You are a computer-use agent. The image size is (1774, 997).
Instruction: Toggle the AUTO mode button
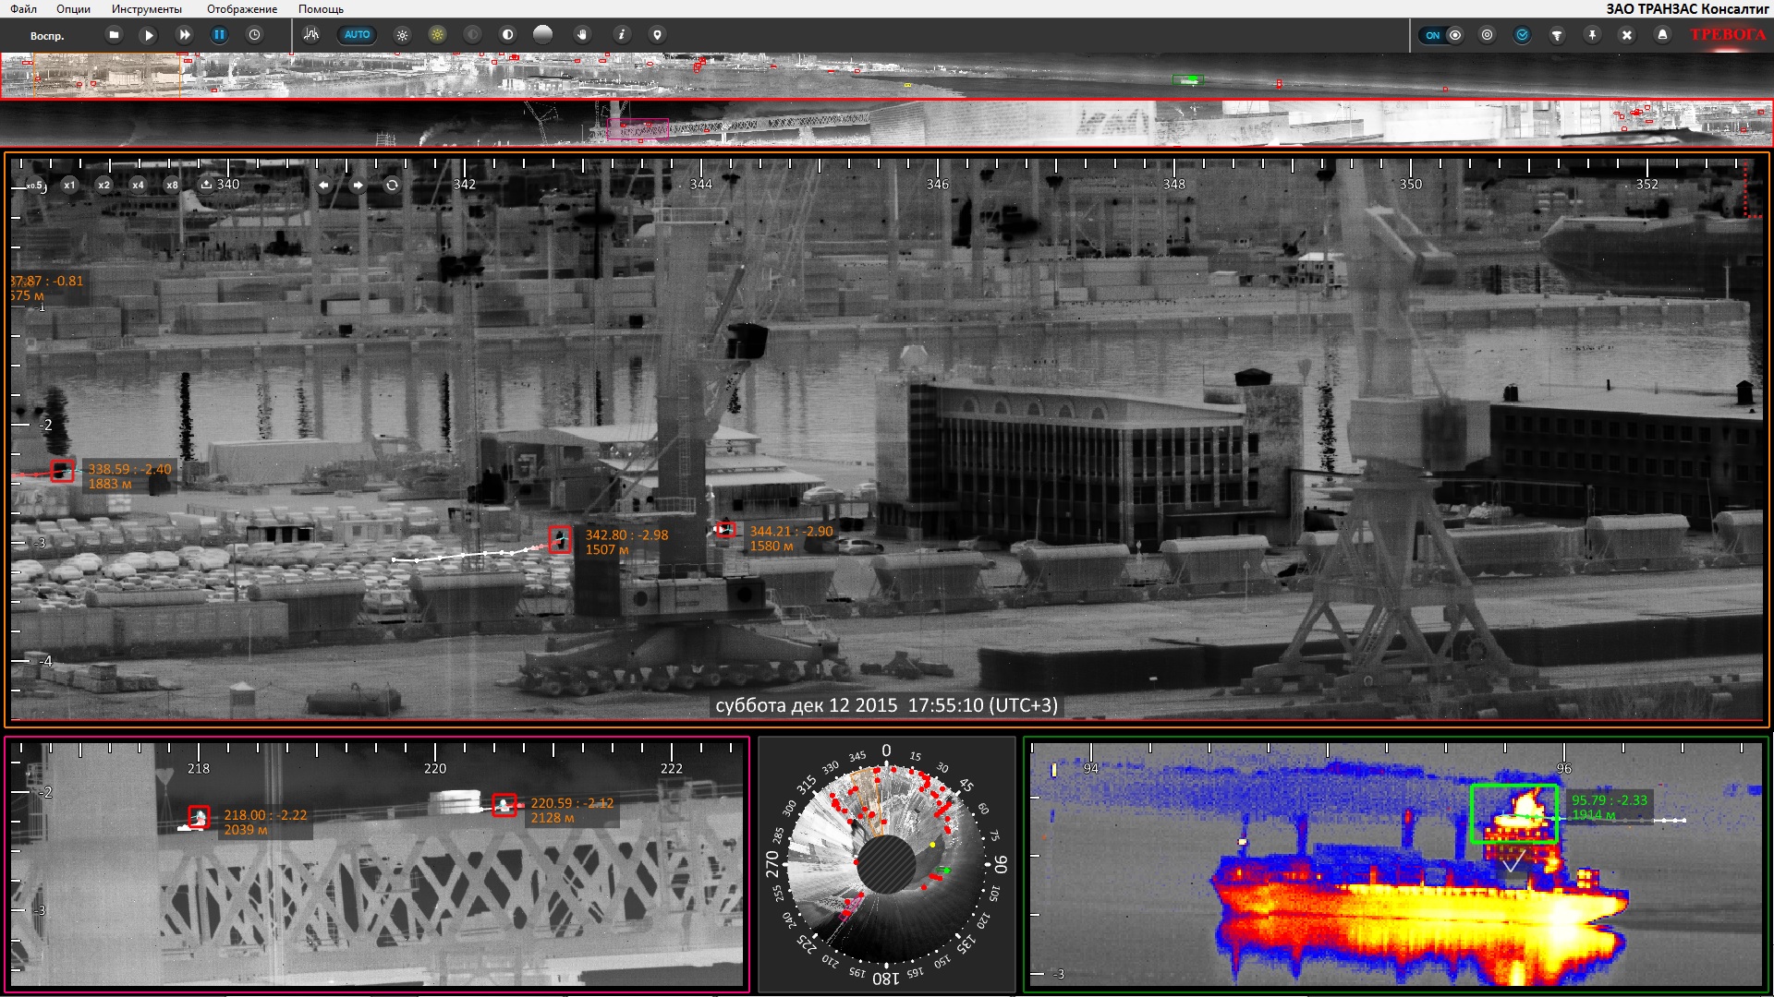(x=357, y=35)
